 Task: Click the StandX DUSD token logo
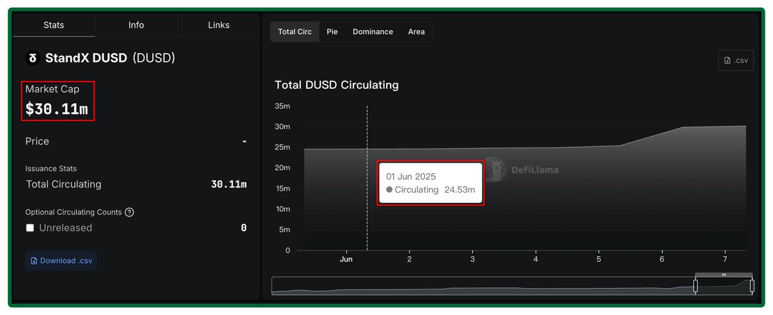(32, 58)
